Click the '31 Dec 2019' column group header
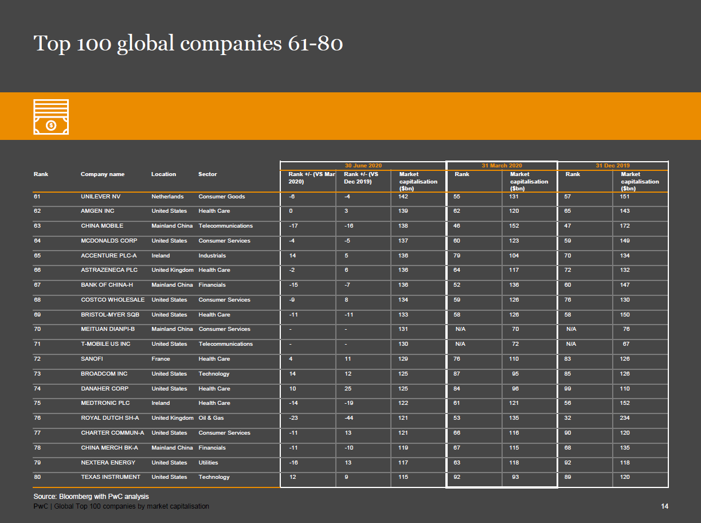Viewport: 701px width, 523px height. (613, 166)
